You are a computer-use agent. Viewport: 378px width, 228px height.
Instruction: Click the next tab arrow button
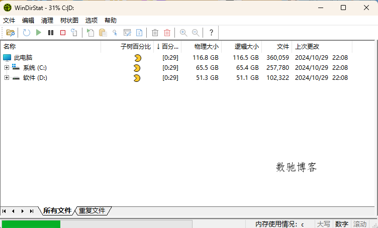pyautogui.click(x=23, y=211)
